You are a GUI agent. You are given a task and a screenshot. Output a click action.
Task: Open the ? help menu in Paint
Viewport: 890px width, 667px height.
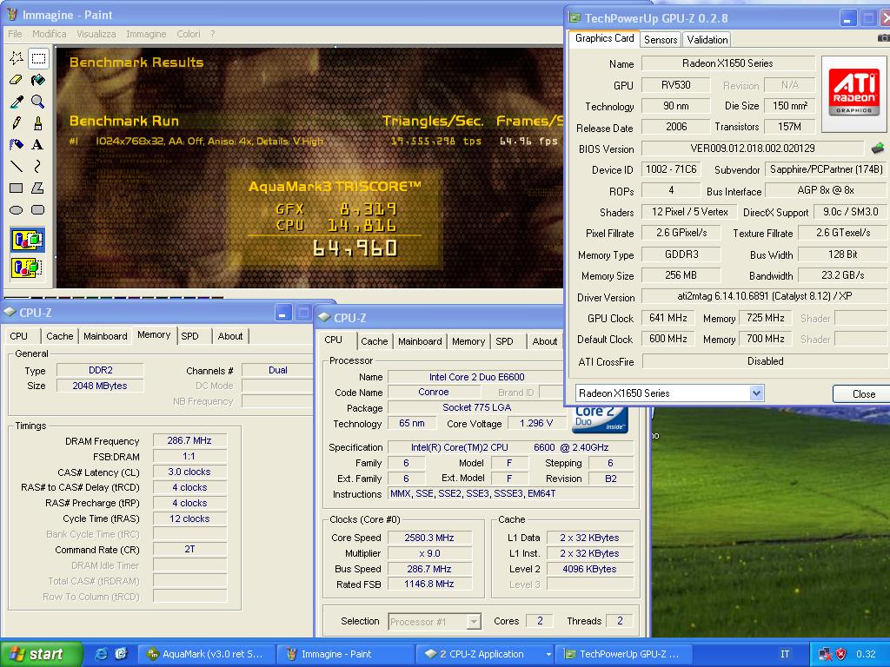213,34
